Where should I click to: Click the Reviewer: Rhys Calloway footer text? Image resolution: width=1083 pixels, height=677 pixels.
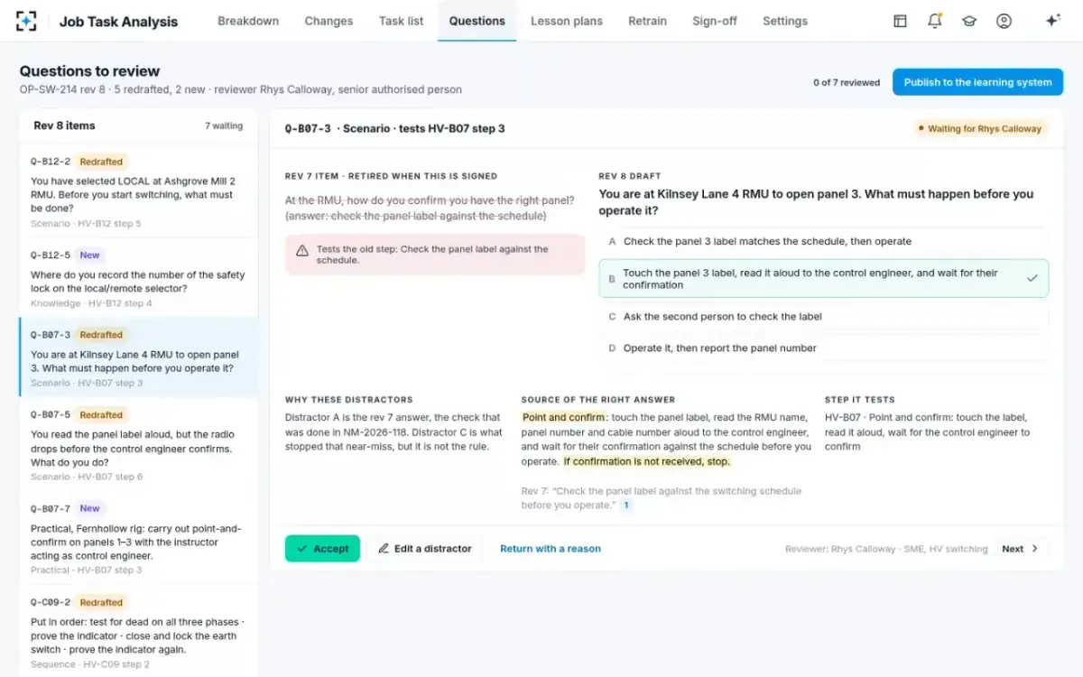point(886,549)
